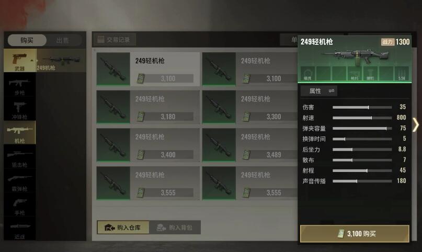This screenshot has height=252, width=422.
Task: Choose the 冲锋枪 submachine gun category
Action: [20, 110]
